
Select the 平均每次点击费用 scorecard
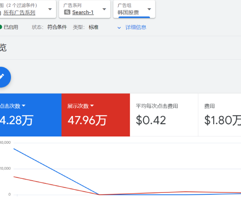pyautogui.click(x=164, y=115)
